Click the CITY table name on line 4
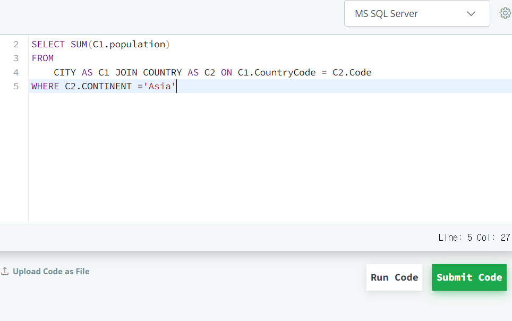This screenshot has width=512, height=321. 65,72
